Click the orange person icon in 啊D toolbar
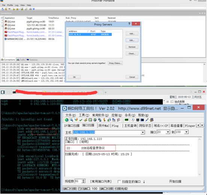Screen dimensions: 207x195 click(x=104, y=120)
